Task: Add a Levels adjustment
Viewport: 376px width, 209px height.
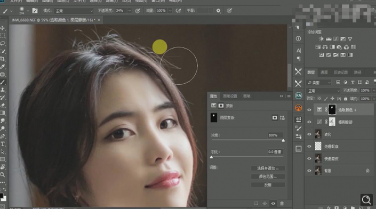Action: [x=329, y=39]
